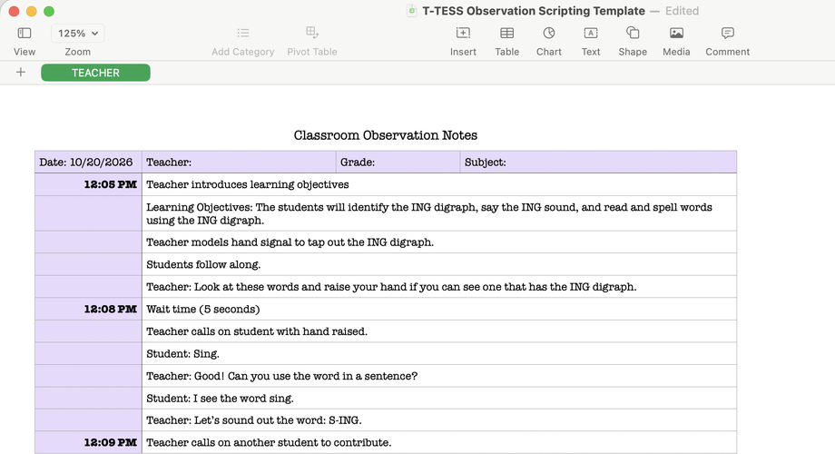Click 'Student: I see the word sing.' cell
This screenshot has width=835, height=454.
pos(439,398)
